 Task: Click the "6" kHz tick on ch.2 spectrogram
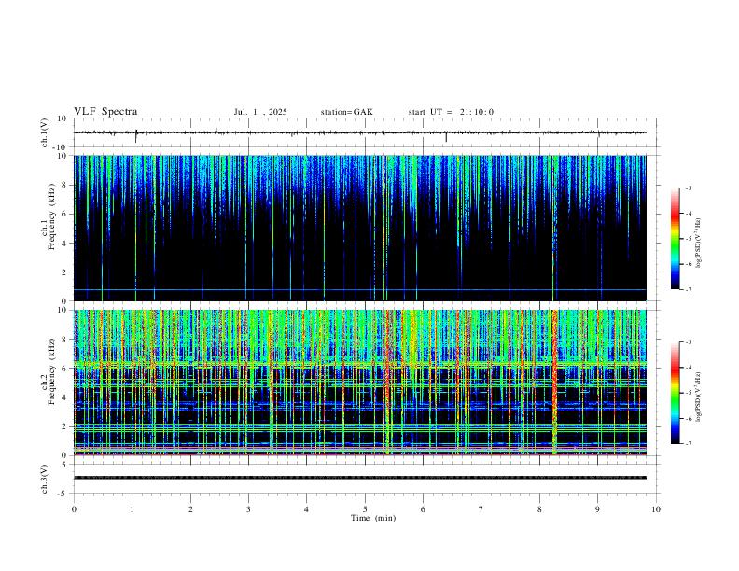point(65,369)
